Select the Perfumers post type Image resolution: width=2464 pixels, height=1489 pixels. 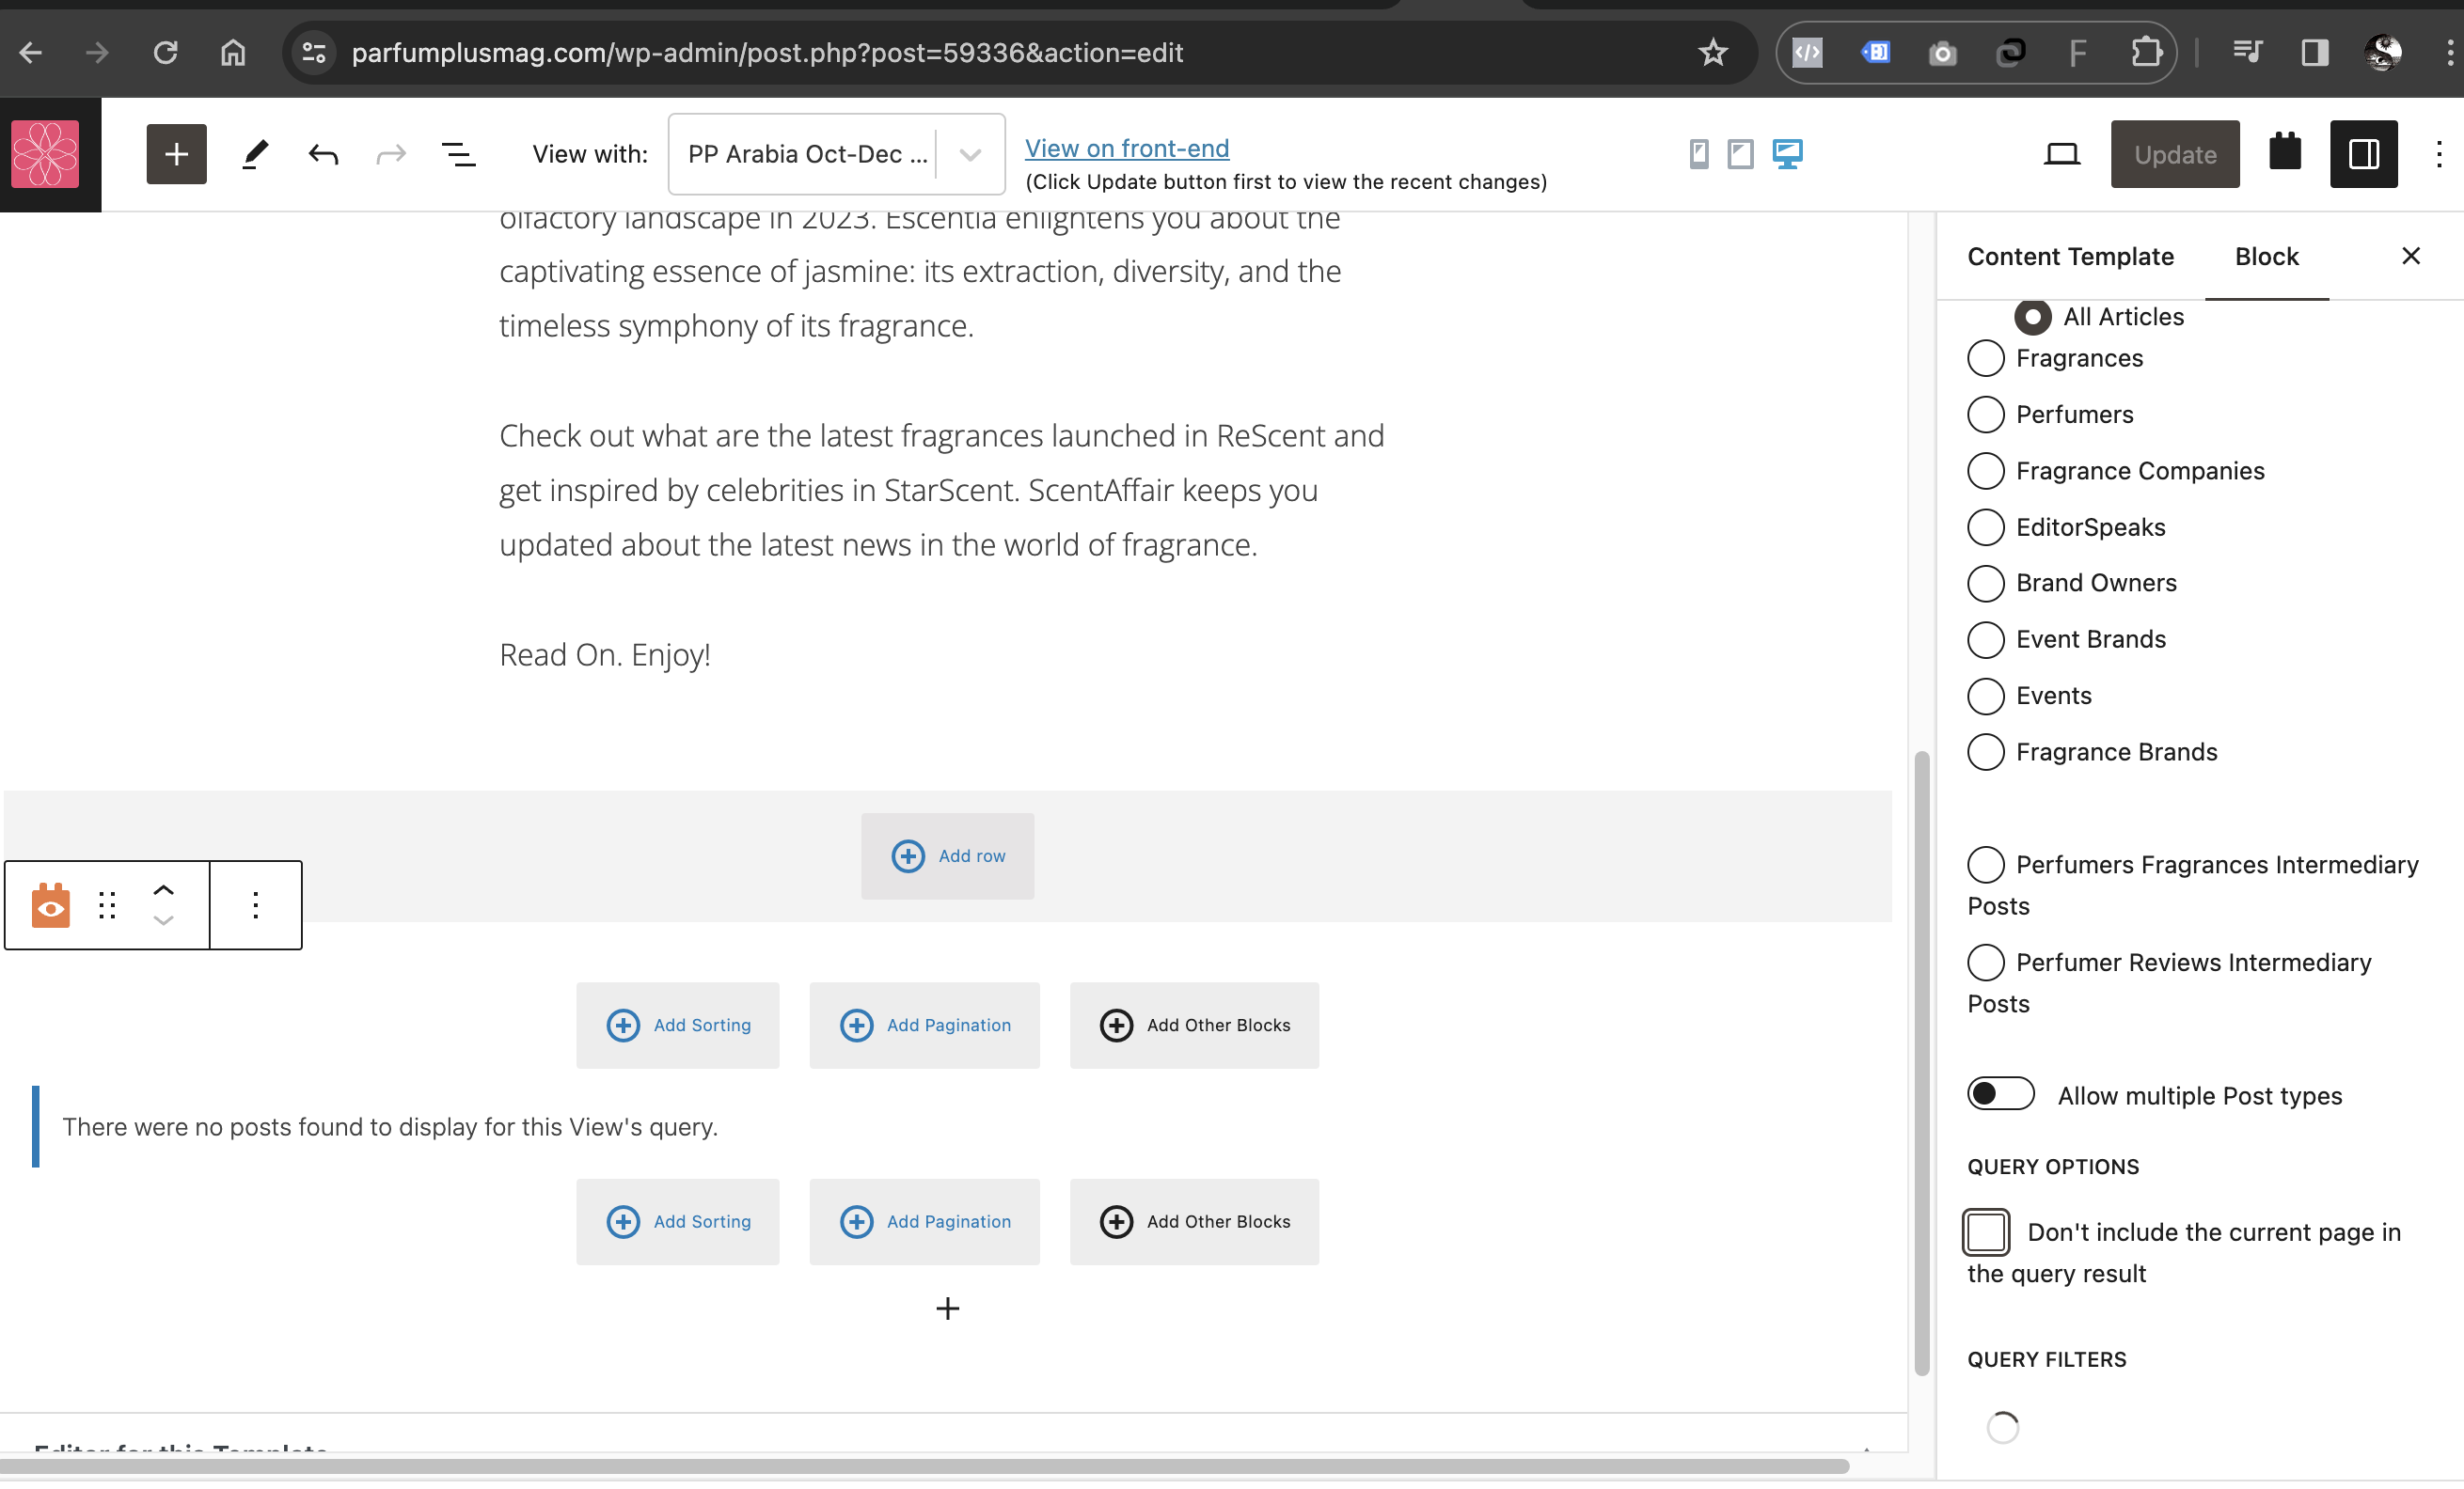coord(1986,414)
